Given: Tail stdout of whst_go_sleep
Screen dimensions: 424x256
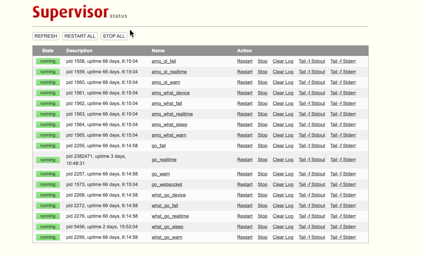Looking at the screenshot, I should (x=312, y=227).
